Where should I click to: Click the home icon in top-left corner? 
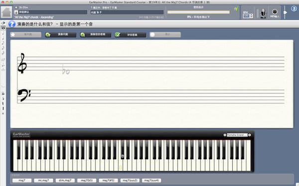[x=6, y=12]
